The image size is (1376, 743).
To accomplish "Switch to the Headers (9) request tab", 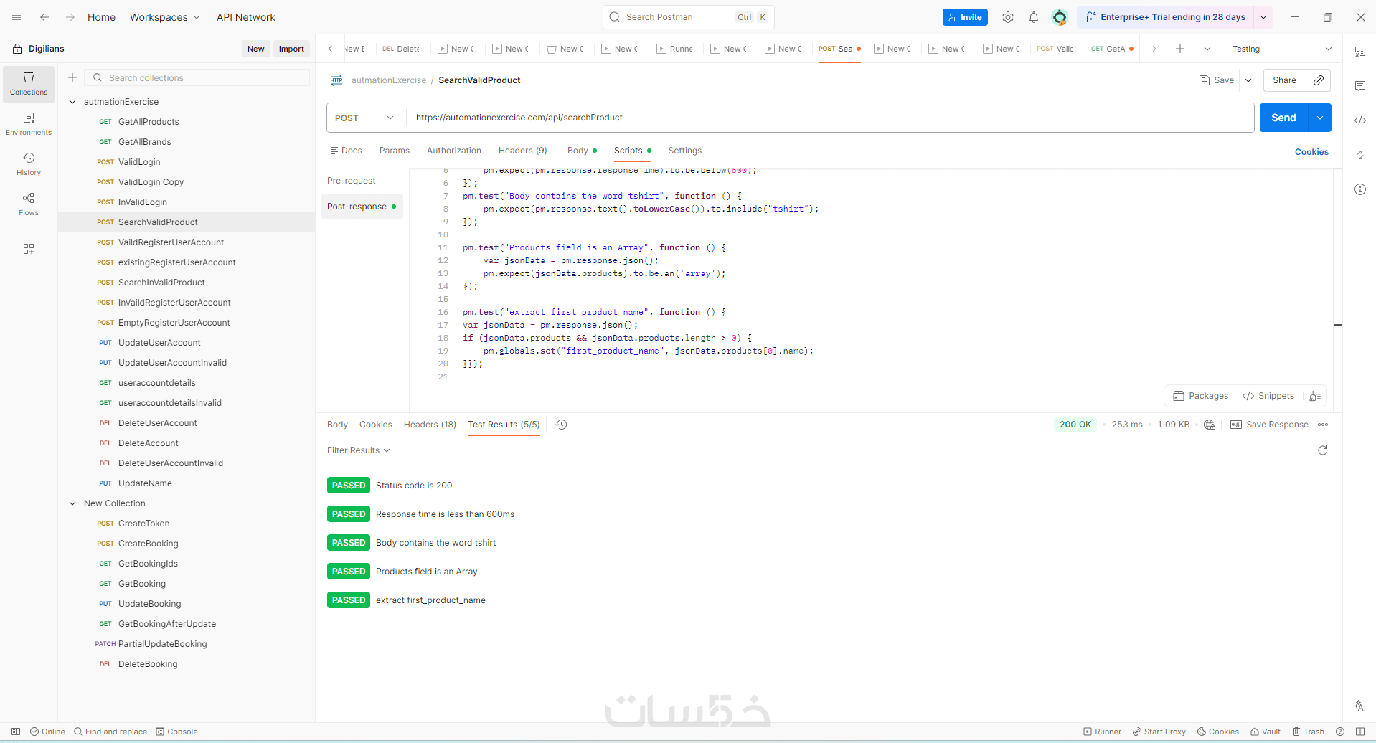I will click(523, 151).
